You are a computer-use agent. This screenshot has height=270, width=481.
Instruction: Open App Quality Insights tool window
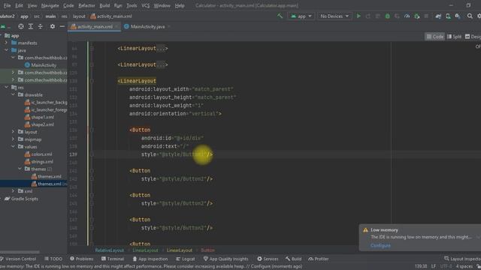[225, 259]
